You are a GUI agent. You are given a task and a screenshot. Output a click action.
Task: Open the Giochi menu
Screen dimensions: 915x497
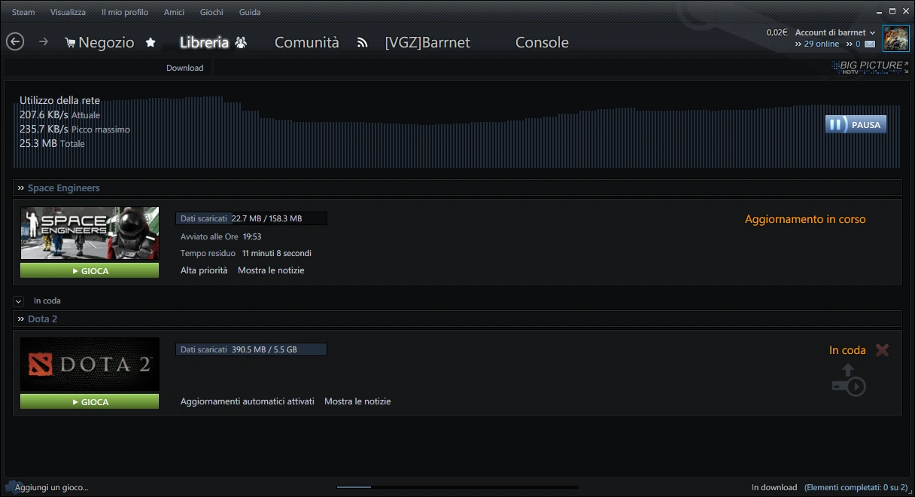coord(211,12)
